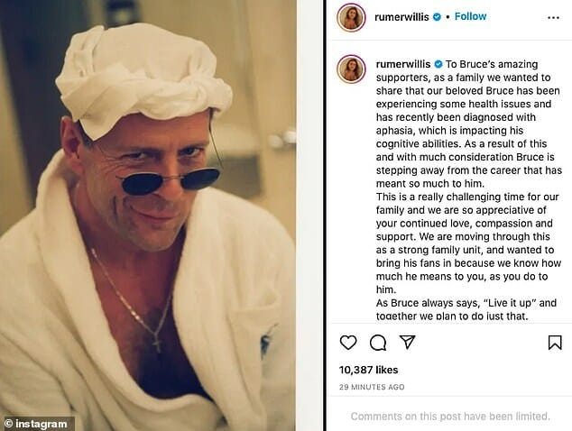Open rumerwillis header profile picture
572x431 pixels.
pos(351,17)
